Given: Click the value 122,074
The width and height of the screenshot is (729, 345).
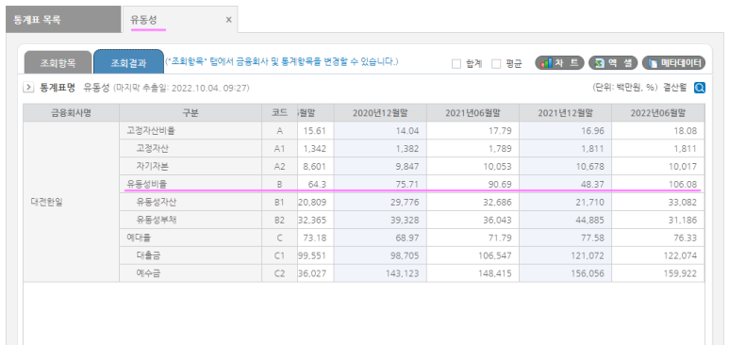Looking at the screenshot, I should click(x=682, y=255).
